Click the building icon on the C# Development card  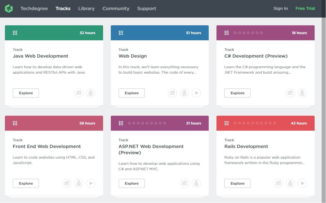pyautogui.click(x=290, y=93)
